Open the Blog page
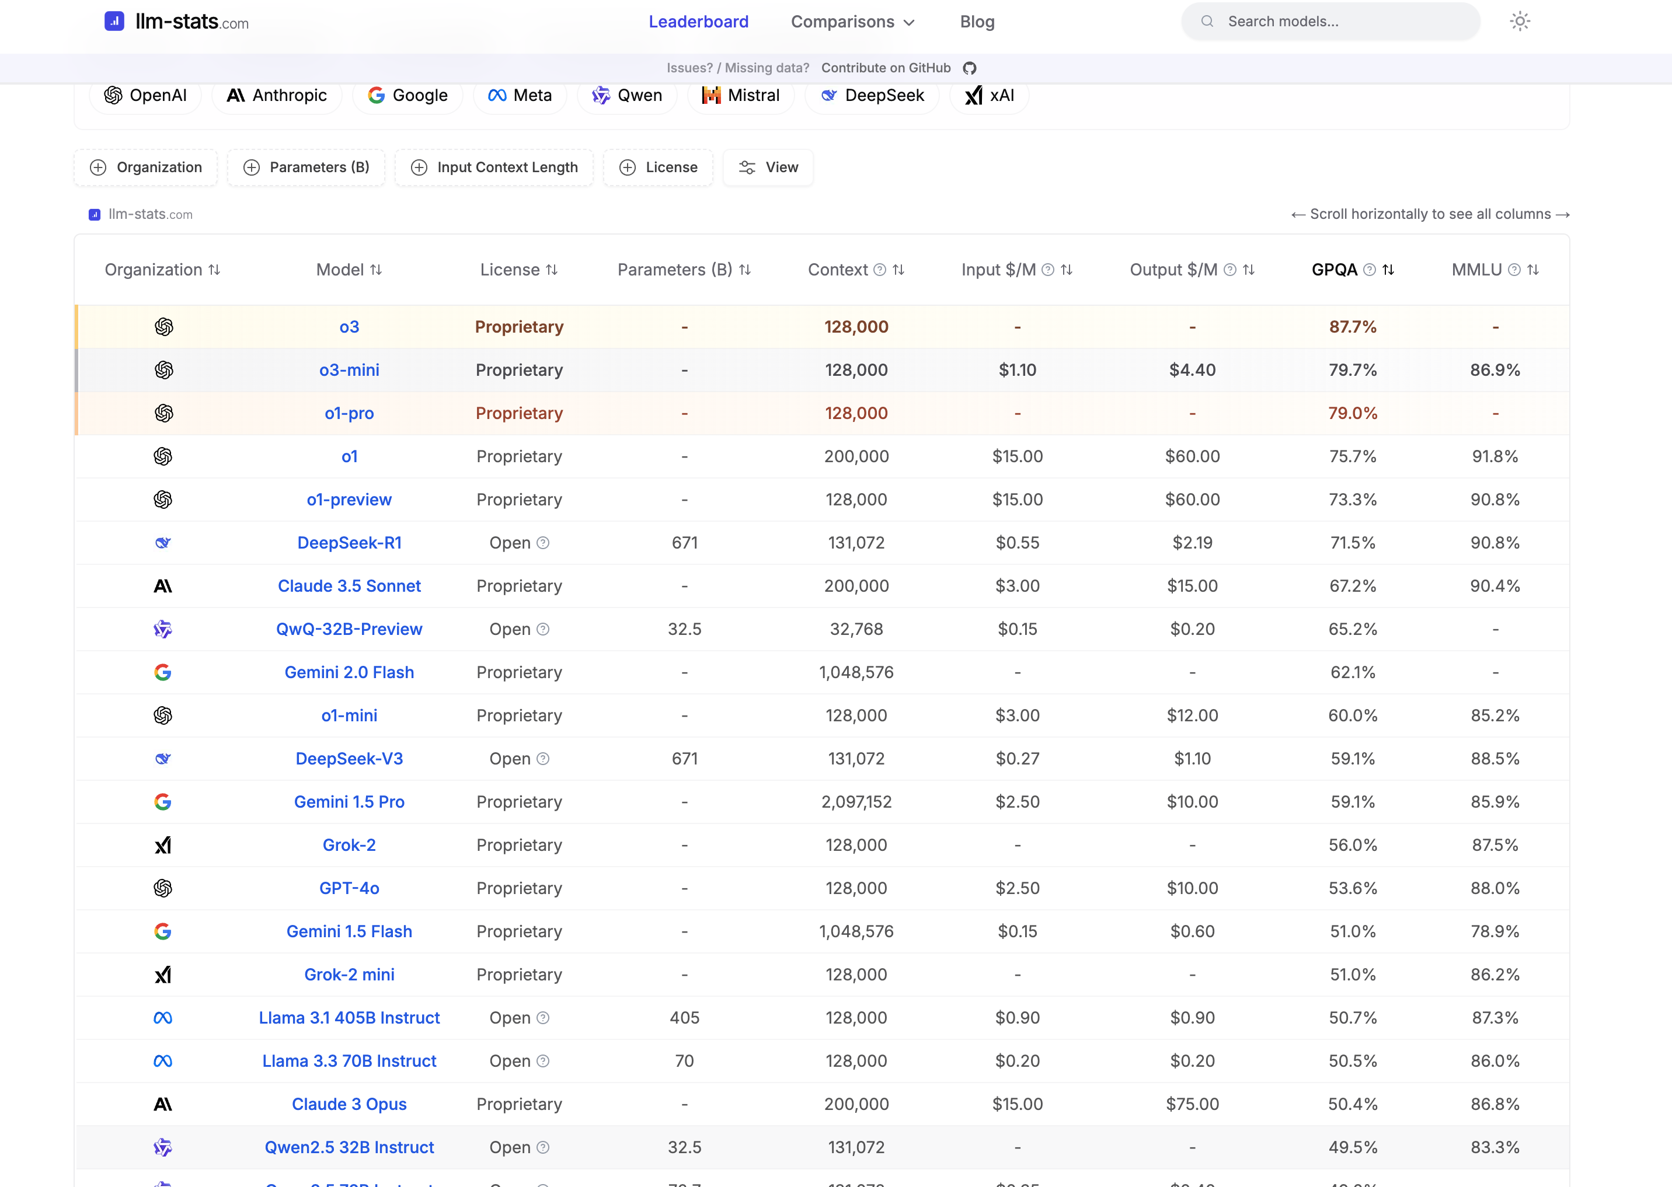This screenshot has width=1672, height=1187. coord(977,22)
